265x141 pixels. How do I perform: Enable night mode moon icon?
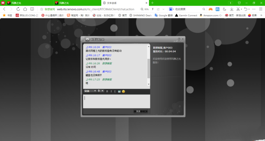224,9
